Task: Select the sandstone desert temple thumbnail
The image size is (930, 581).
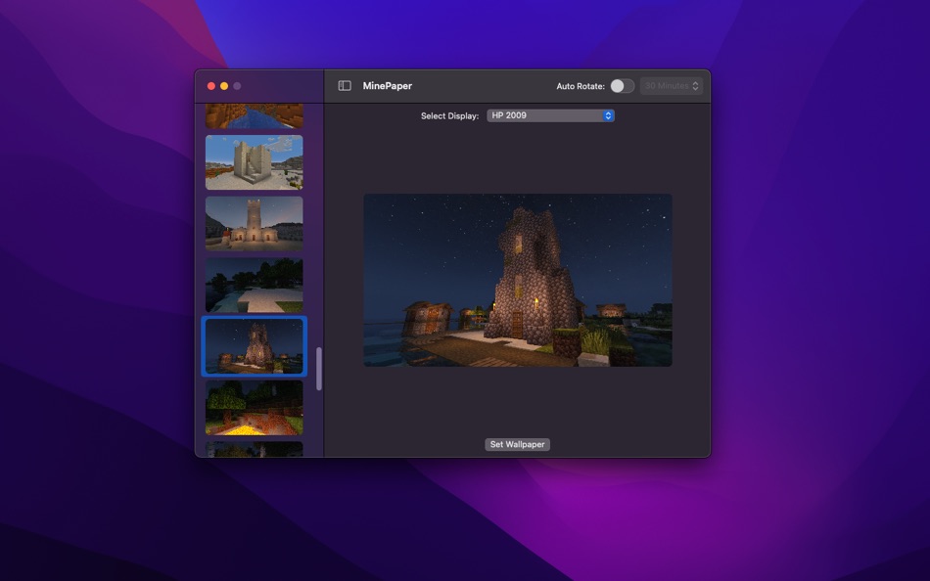Action: tap(254, 162)
